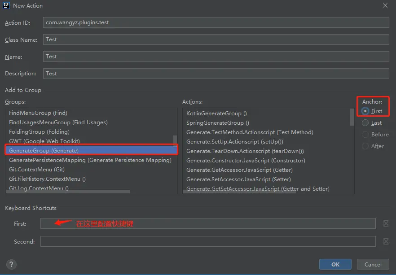Select Generate.Constructor.JavaScript action
This screenshot has width=396, height=275.
coord(268,161)
